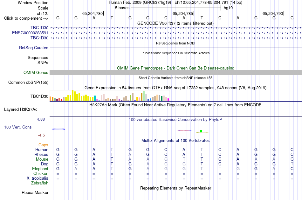Viewport: 302px width, 200px height.
Task: Click the Human species label in Multiz
Action: coord(42,150)
